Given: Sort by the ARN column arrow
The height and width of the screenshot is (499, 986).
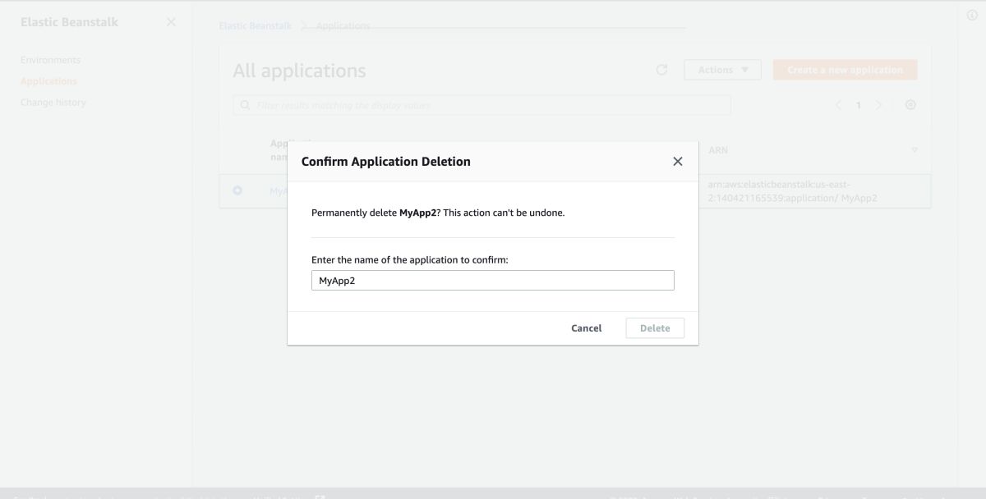Looking at the screenshot, I should point(915,150).
